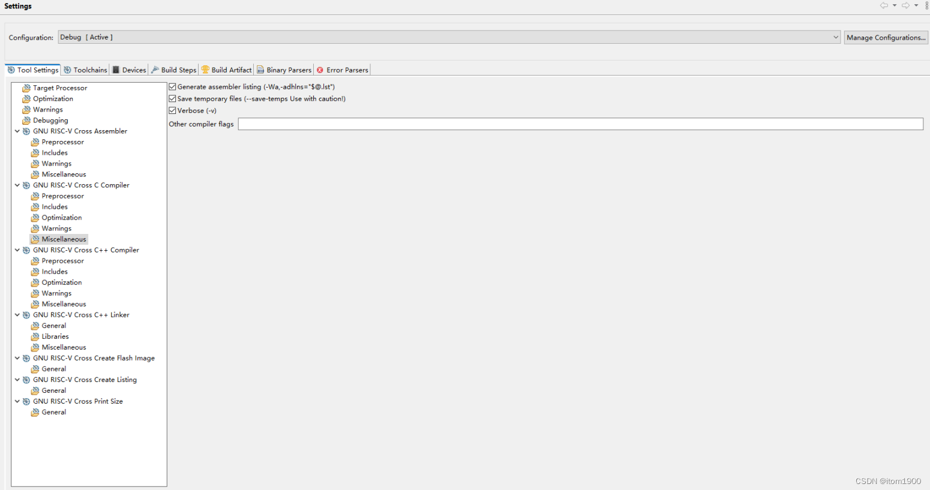Click the Cross Print Size tool icon

tap(26, 401)
